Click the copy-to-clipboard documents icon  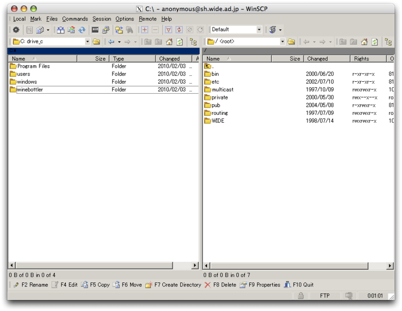40,30
